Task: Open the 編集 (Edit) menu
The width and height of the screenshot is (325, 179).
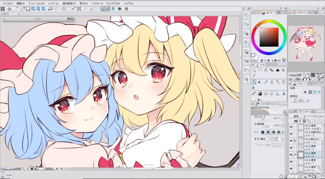Action: tap(20, 3)
